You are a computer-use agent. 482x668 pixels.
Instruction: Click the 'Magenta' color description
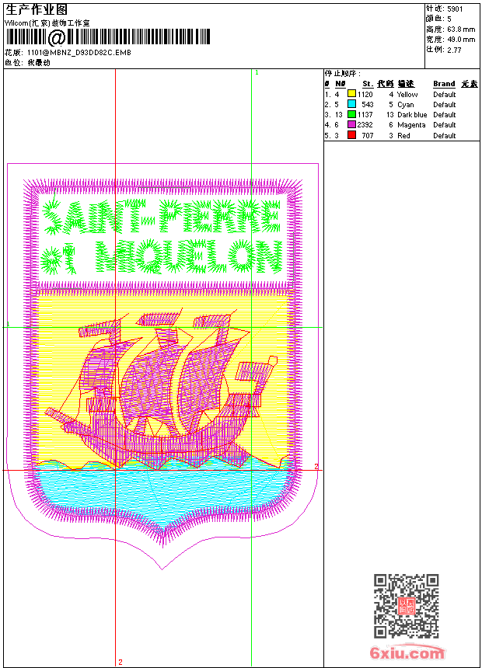coord(411,125)
